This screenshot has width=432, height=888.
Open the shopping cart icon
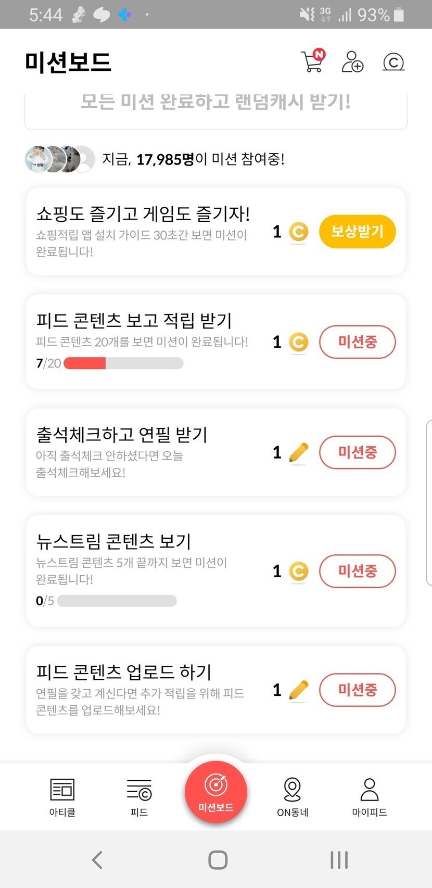tap(313, 61)
